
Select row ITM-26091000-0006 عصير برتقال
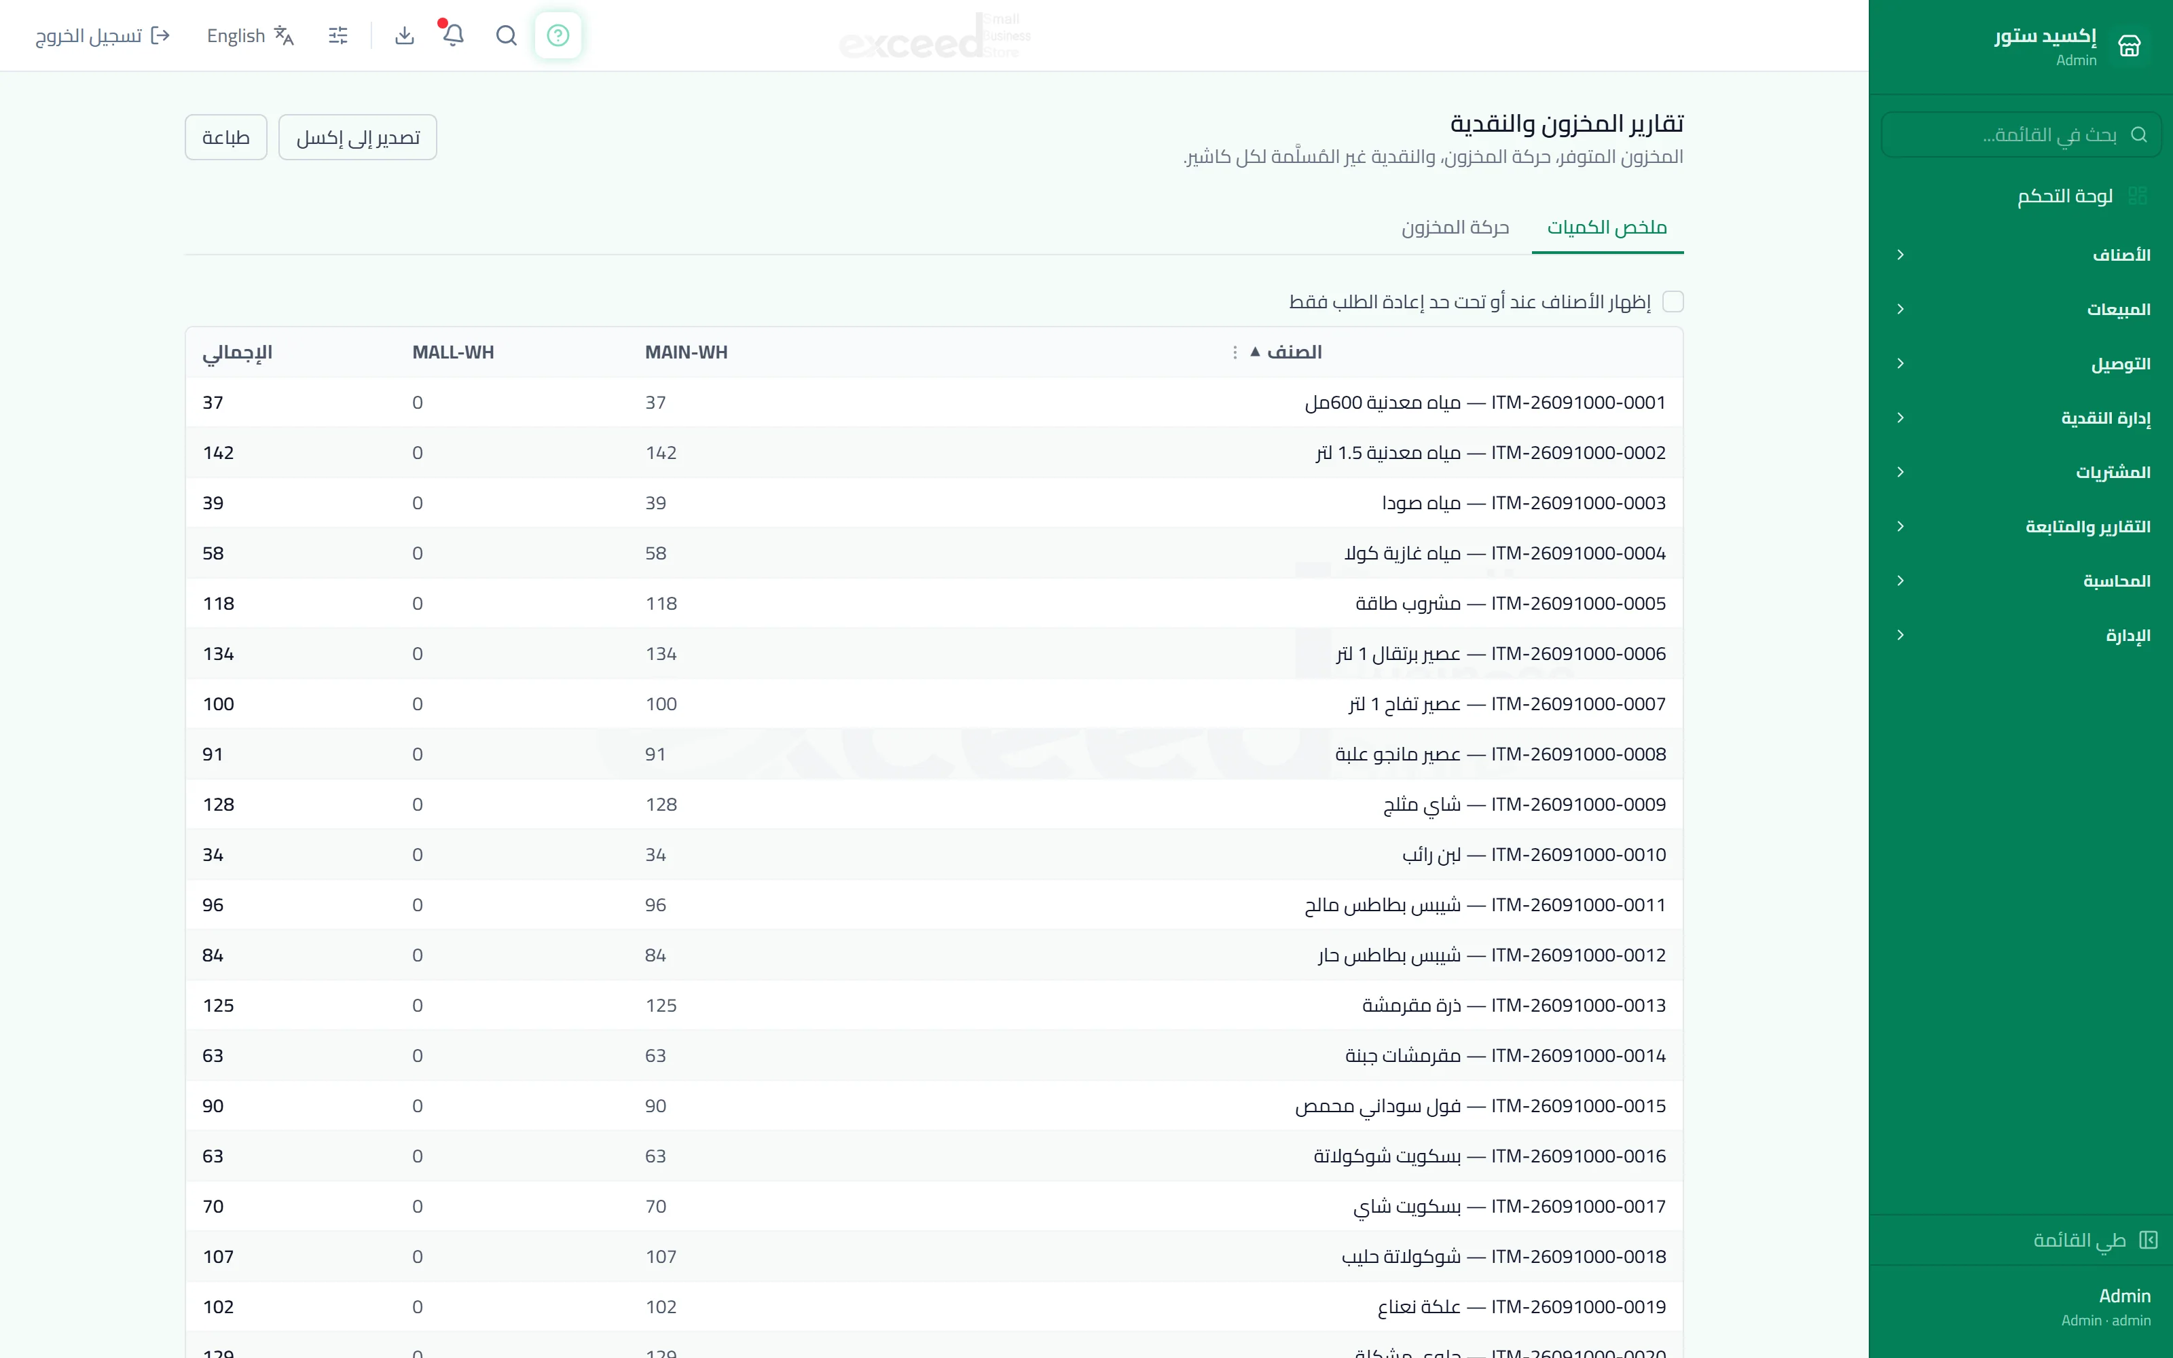(934, 654)
